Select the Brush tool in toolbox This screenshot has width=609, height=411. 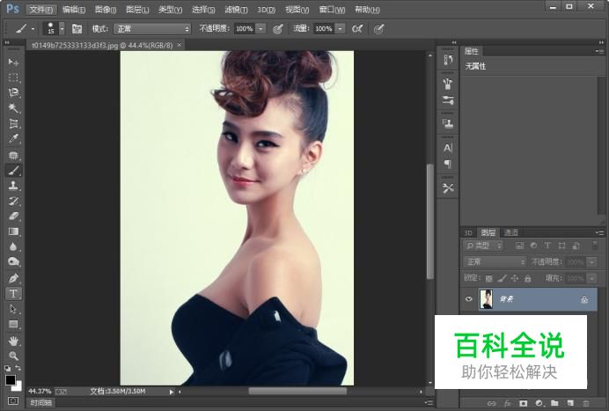click(x=13, y=170)
